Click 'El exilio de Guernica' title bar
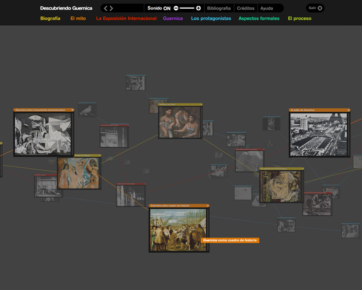Screen dimensions: 362x290 (x=319, y=110)
